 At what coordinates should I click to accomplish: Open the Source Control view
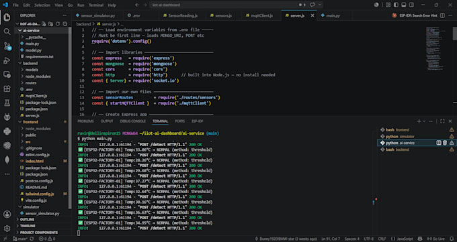pos(7,46)
